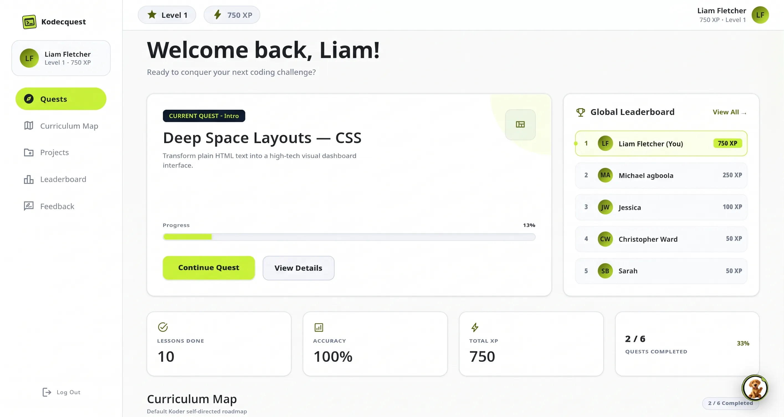Click the Level 1 badge in header

[x=167, y=15]
